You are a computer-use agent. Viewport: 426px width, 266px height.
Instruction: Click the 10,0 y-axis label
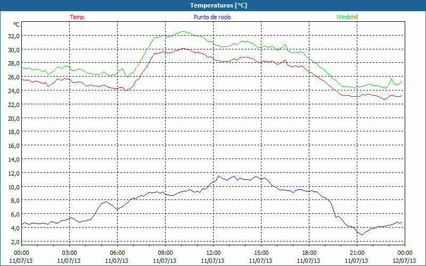pos(14,187)
